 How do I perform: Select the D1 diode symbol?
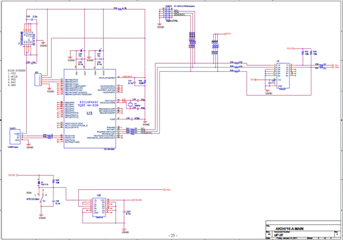pyautogui.click(x=39, y=182)
